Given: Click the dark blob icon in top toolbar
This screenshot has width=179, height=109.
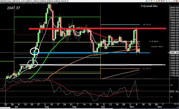Looking at the screenshot, I should click(x=146, y=1).
